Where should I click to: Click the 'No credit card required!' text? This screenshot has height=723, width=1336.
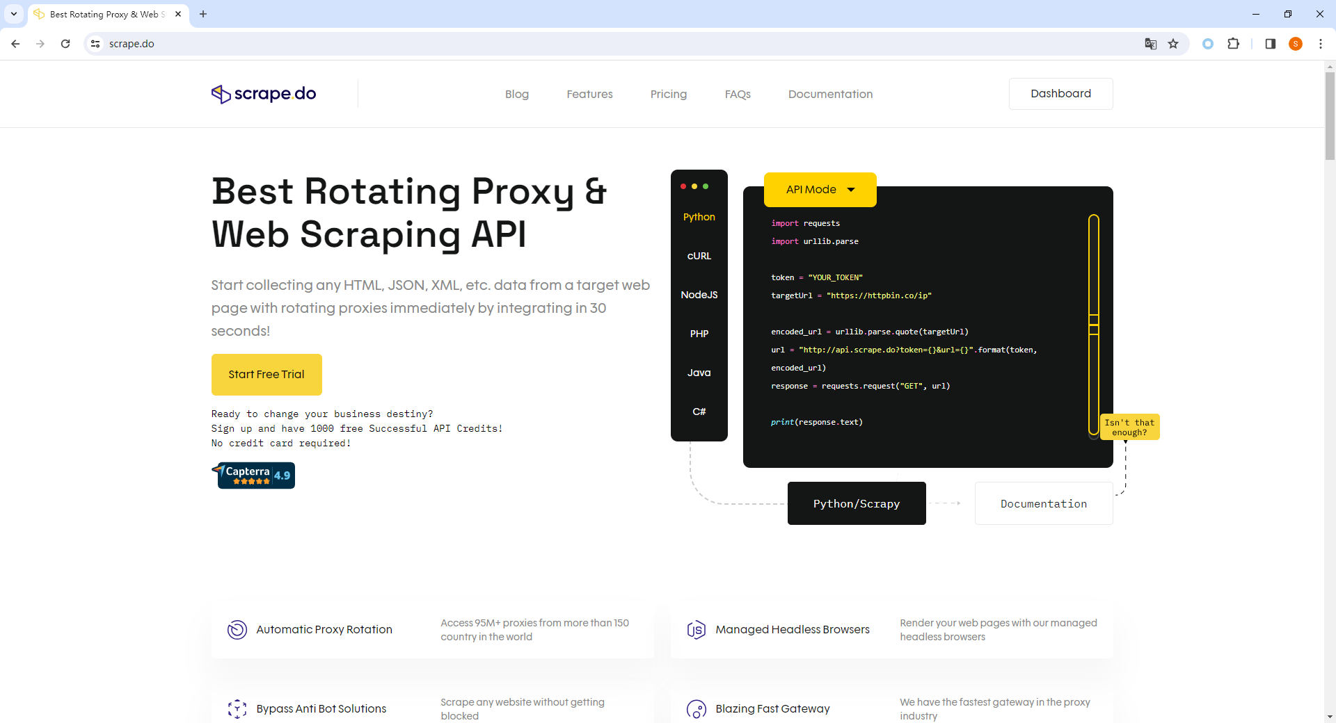pos(281,444)
